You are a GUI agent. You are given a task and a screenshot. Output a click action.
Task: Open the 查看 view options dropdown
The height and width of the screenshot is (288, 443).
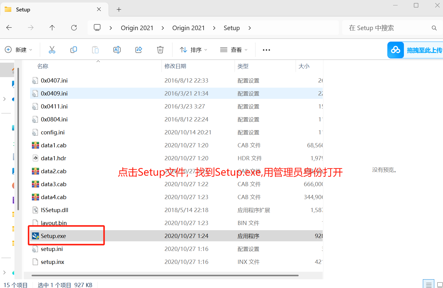tap(234, 50)
